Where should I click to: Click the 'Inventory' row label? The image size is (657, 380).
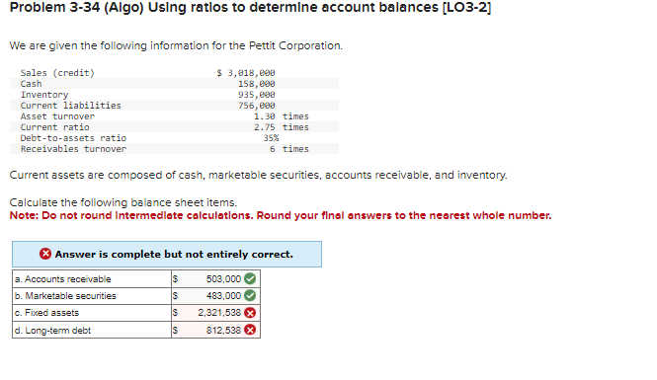[44, 95]
